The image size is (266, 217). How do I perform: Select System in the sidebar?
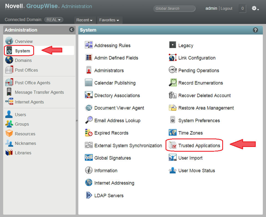point(22,51)
